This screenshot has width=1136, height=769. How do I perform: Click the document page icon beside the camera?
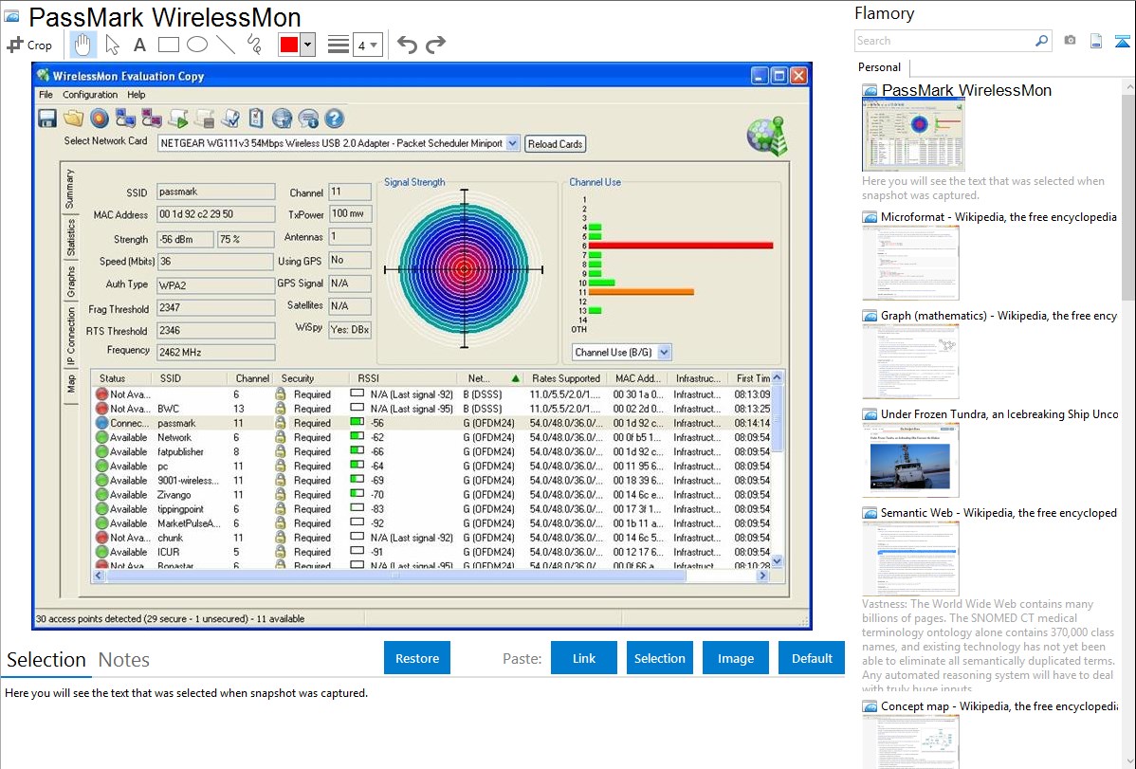tap(1096, 41)
